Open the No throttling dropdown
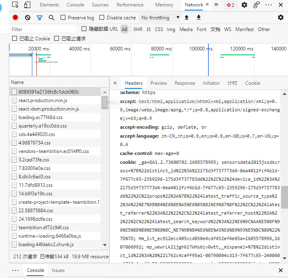The height and width of the screenshot is (278, 288). point(160,18)
